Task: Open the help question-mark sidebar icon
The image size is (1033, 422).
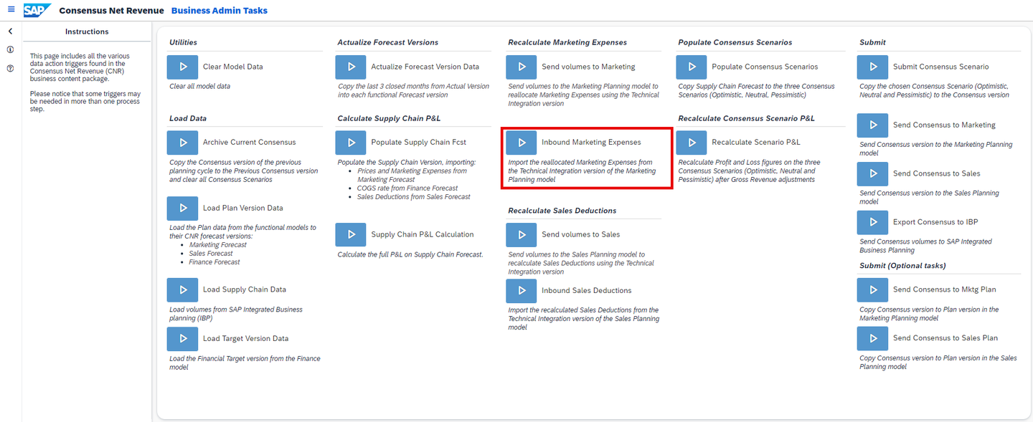Action: click(10, 69)
